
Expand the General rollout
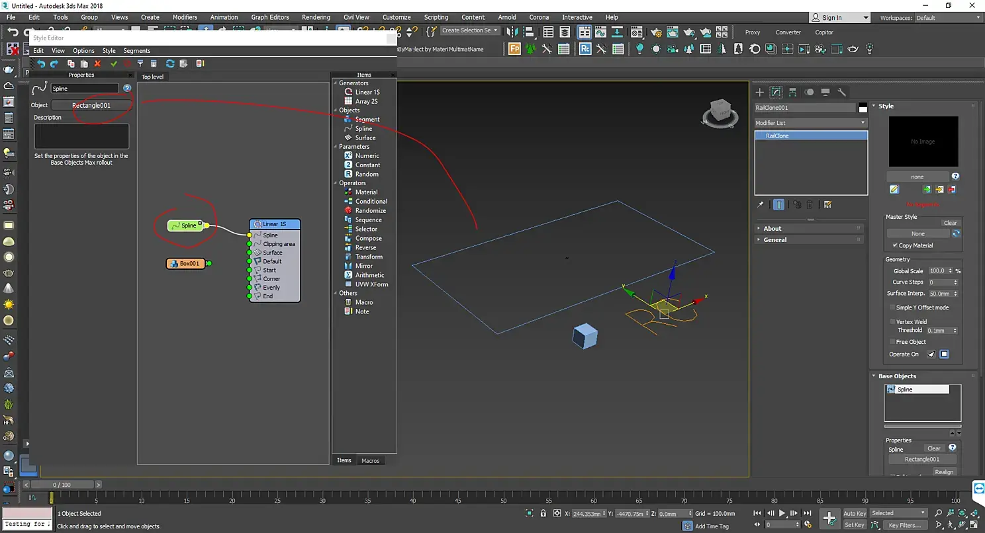774,239
